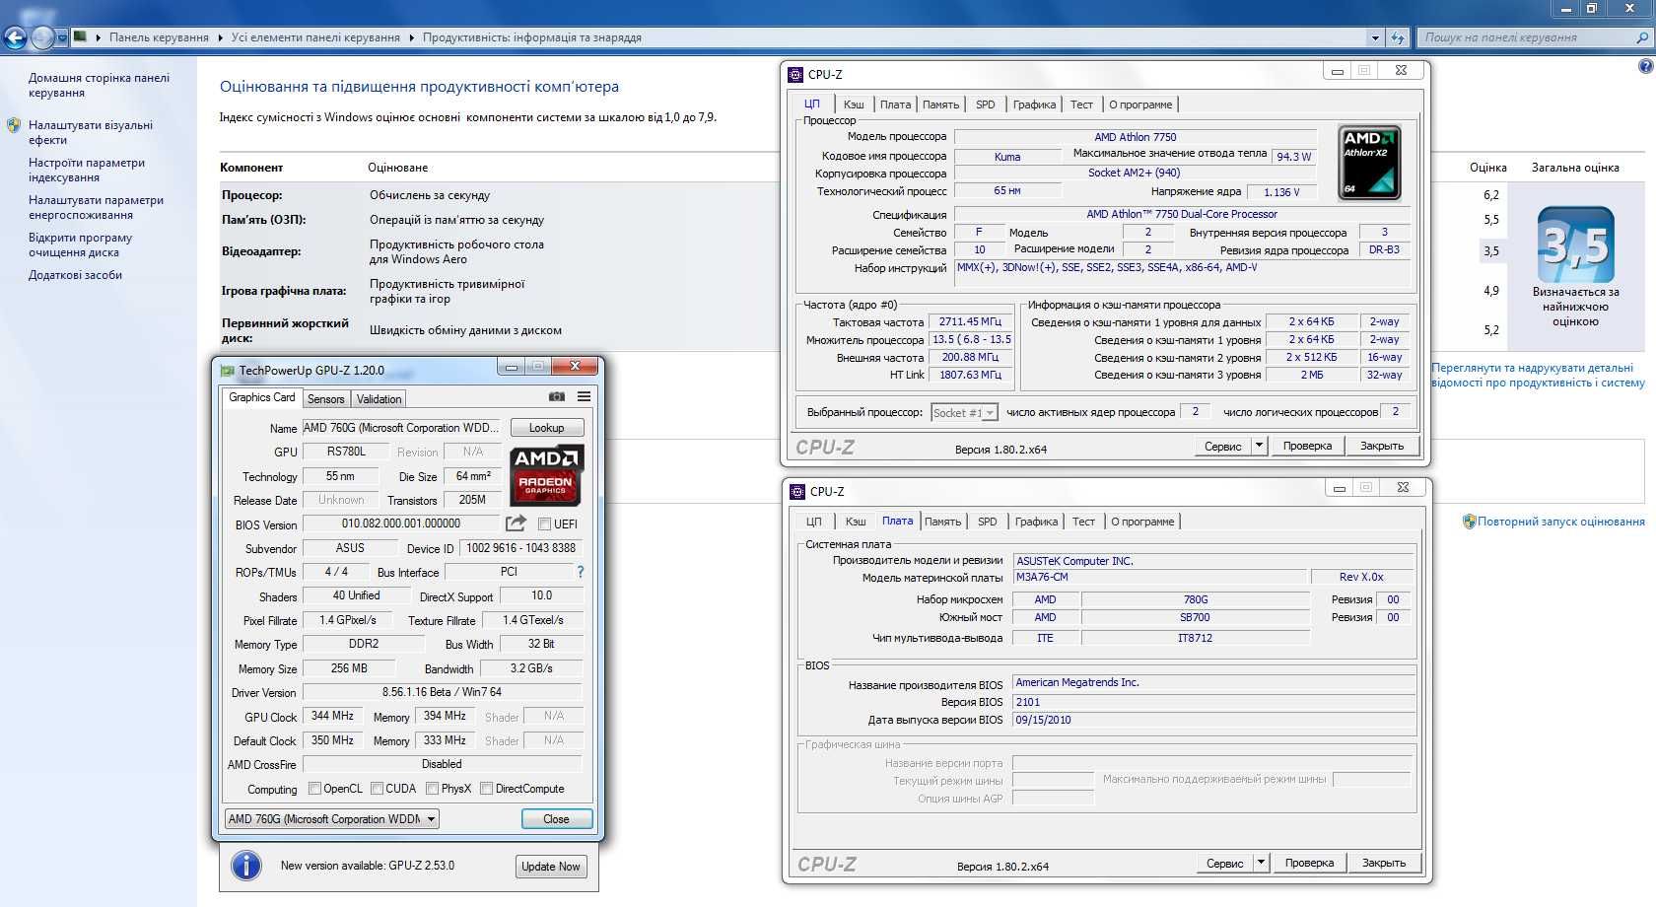Switch to Sensors tab in GPU-Z
This screenshot has width=1656, height=907.
coord(325,398)
